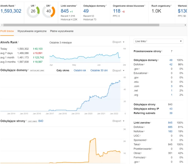Click avg 3 months change 18,567
This screenshot has width=188, height=164.
[38, 62]
